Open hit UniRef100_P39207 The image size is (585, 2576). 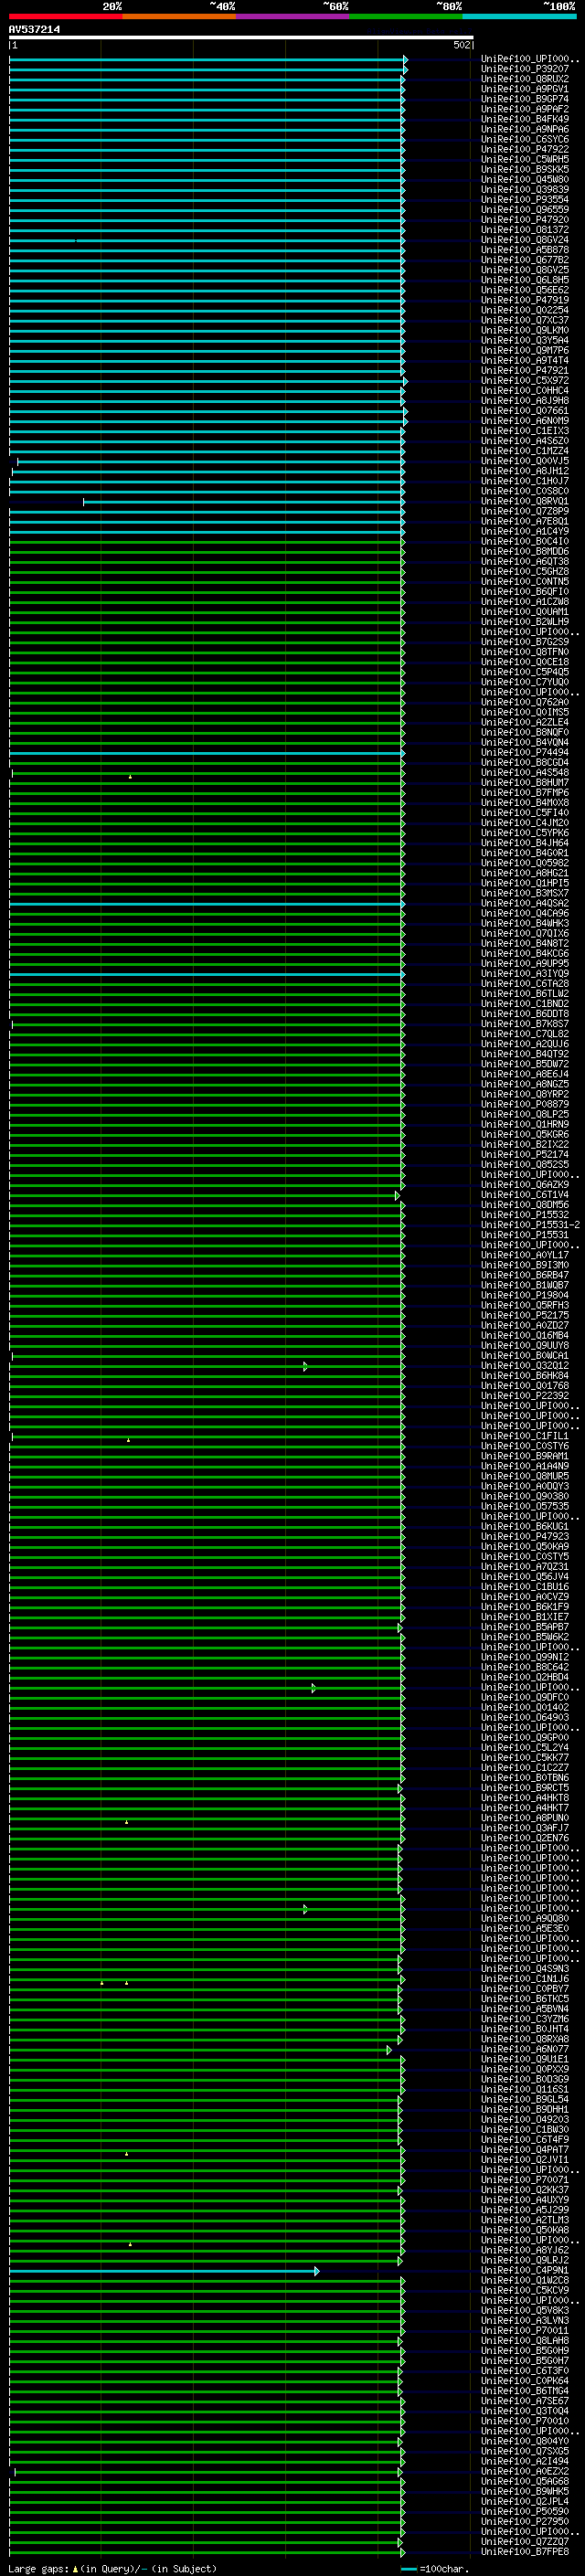click(525, 69)
